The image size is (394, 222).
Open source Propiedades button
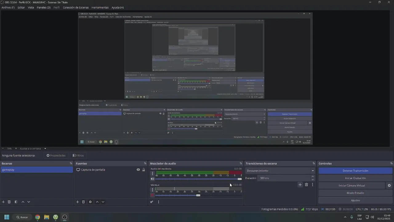point(56,155)
